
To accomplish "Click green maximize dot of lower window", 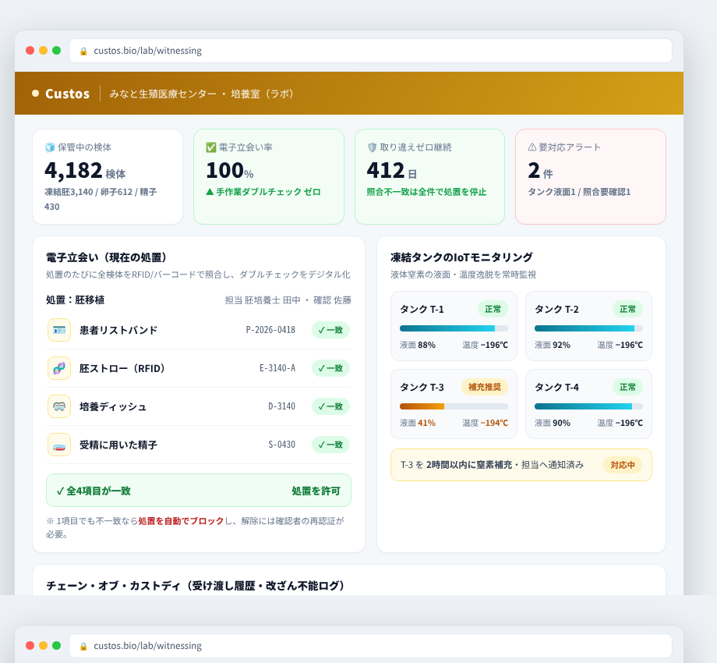I will coord(56,646).
